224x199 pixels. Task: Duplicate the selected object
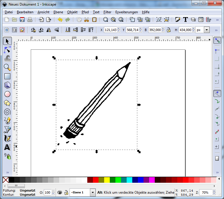pyautogui.click(x=132, y=20)
